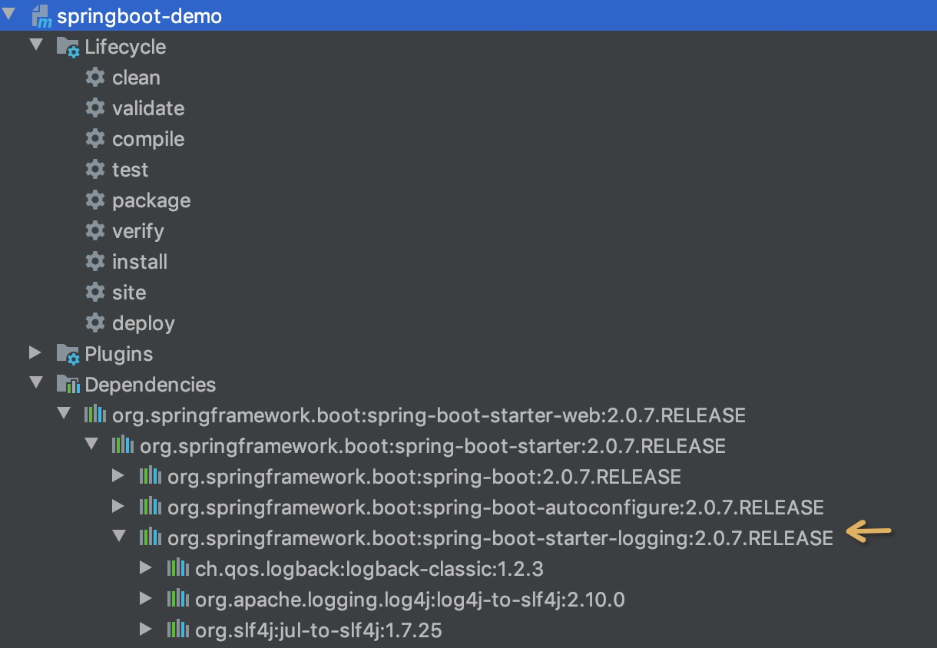This screenshot has height=648, width=937.
Task: Click the gear icon next to clean
Action: (x=94, y=78)
